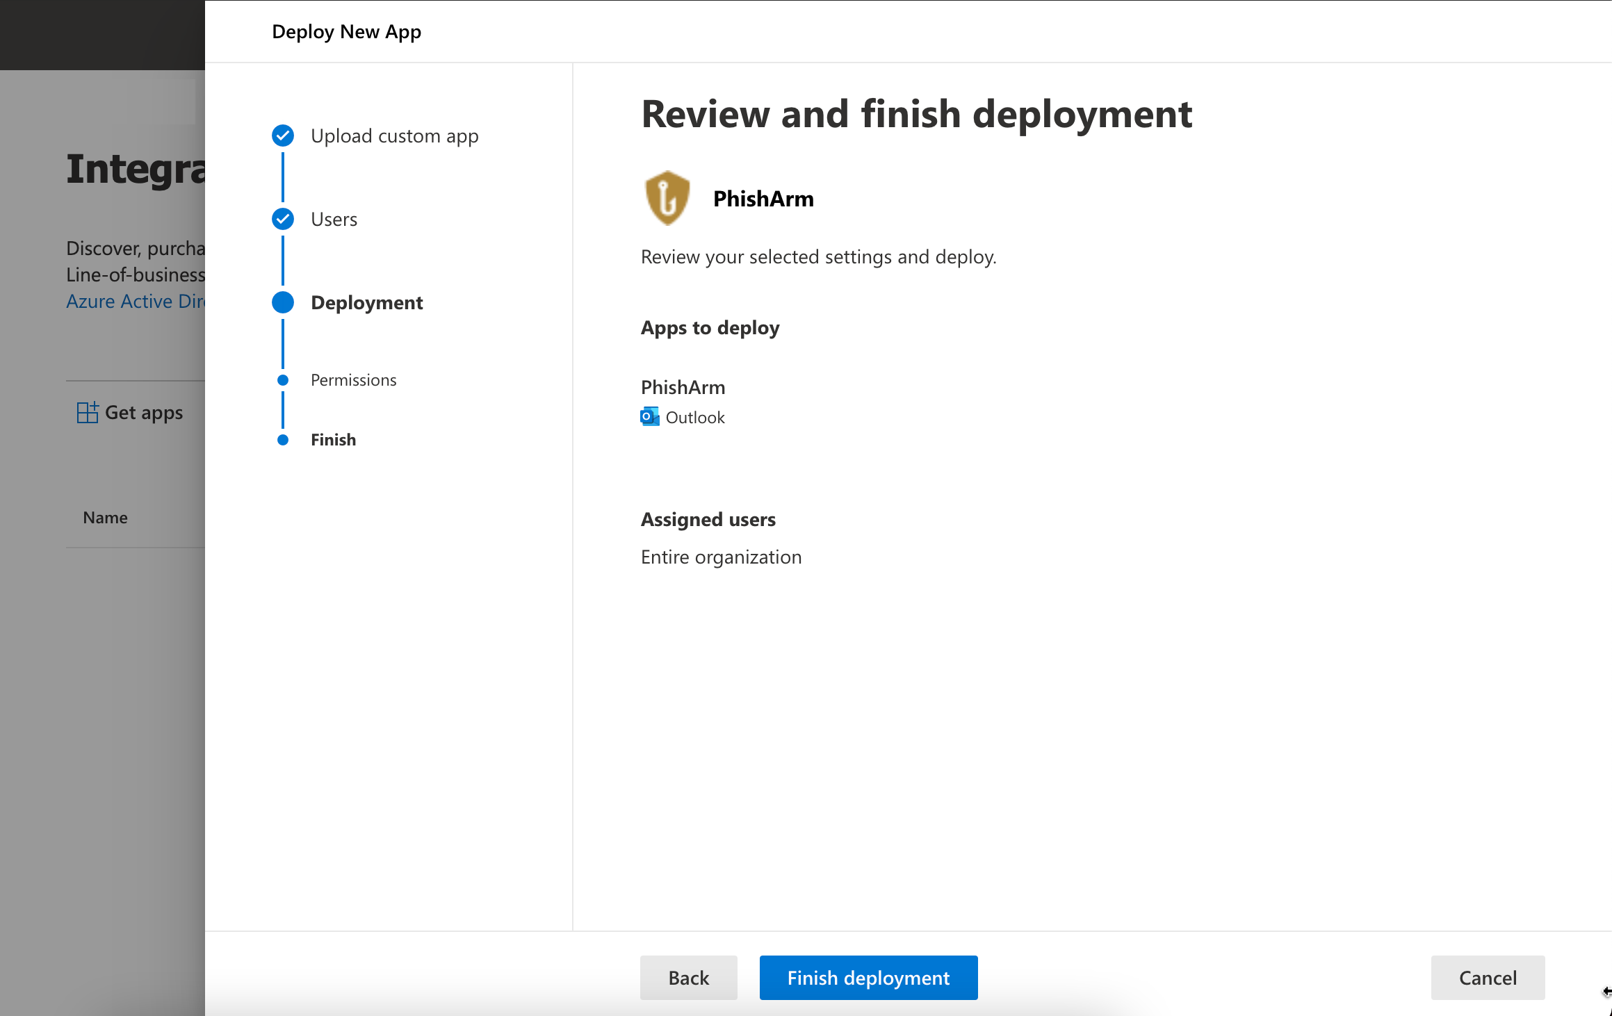This screenshot has height=1016, width=1612.
Task: Click the Upload custom app checkmark icon
Action: [x=282, y=136]
